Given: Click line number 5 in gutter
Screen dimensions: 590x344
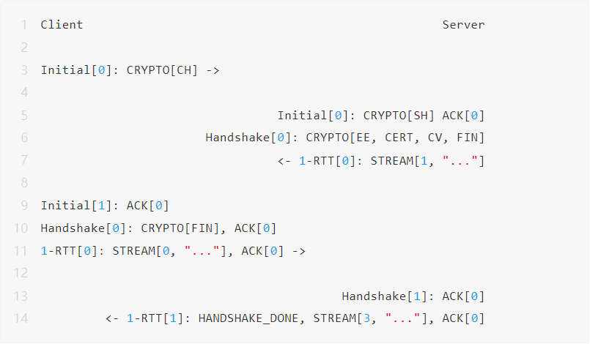Looking at the screenshot, I should point(24,116).
